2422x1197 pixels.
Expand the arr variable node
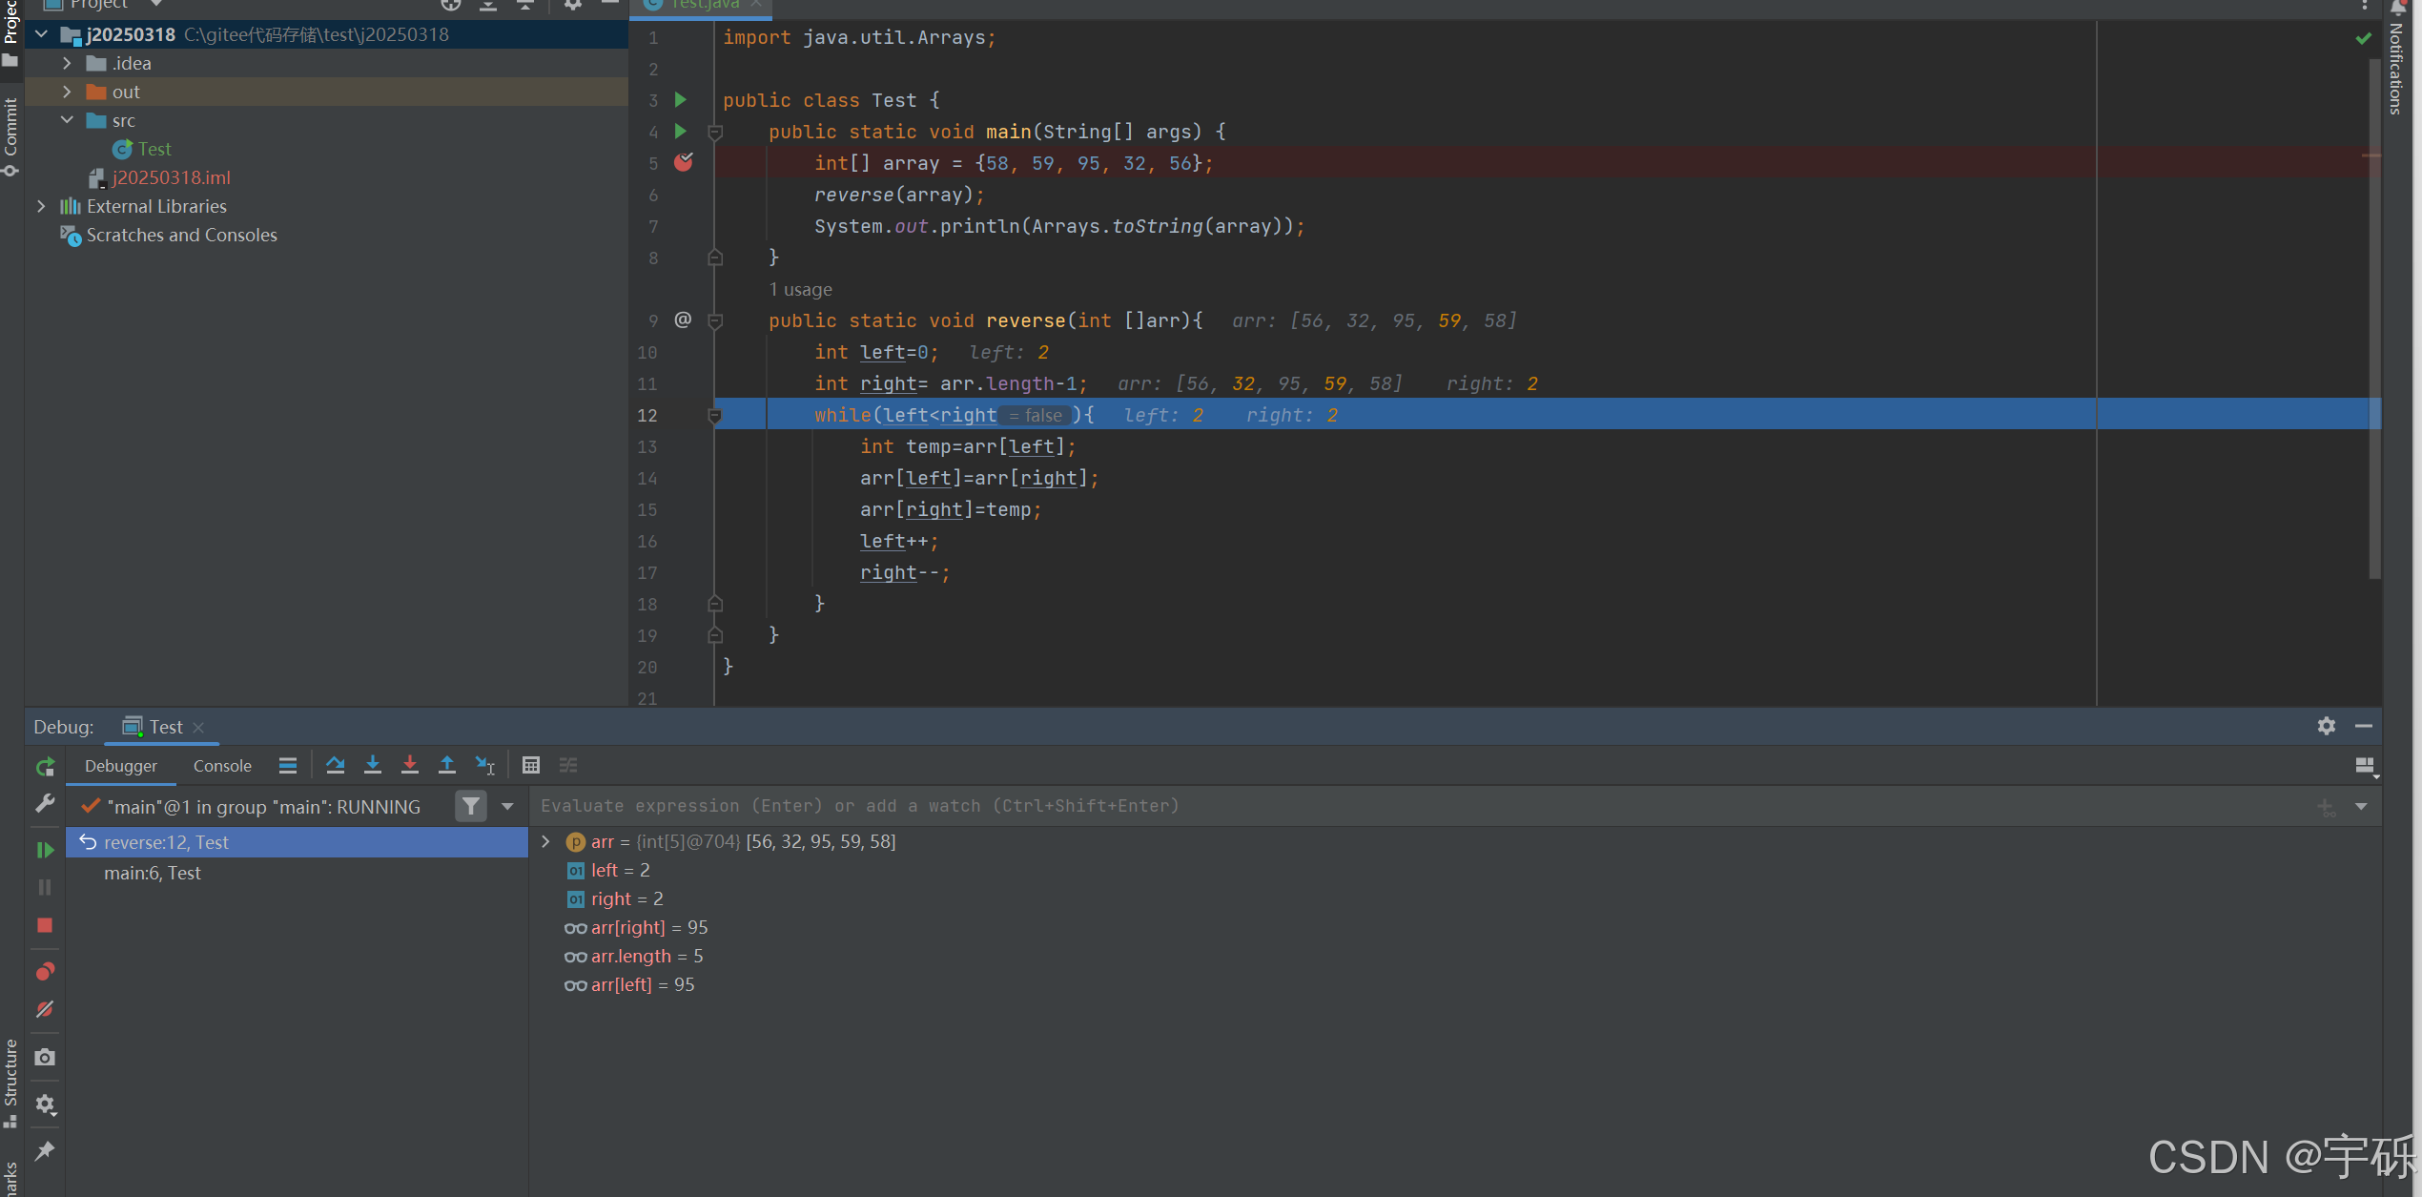pos(545,841)
